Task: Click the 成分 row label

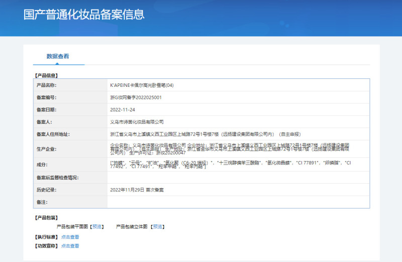Action: point(42,165)
